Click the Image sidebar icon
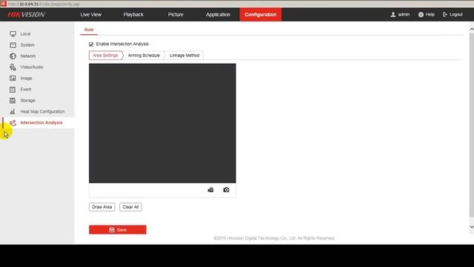Screen dimensions: 474x267 click(13, 78)
